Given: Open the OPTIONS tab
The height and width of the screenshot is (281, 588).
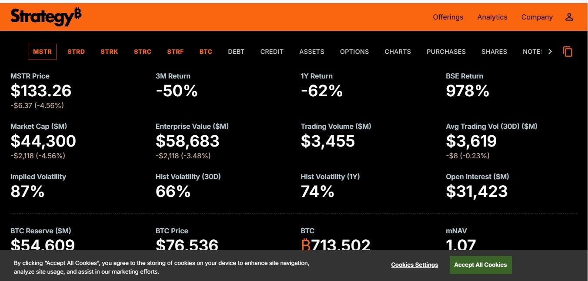Looking at the screenshot, I should 354,51.
